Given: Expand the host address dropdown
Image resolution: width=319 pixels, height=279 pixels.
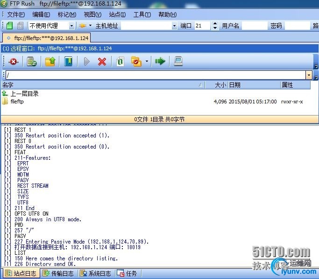Looking at the screenshot, I should click(x=174, y=26).
